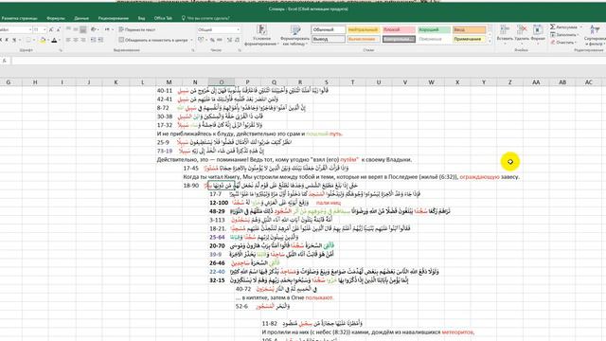Open Conditional Formatting (Условное форматирование)
Image resolution: width=606 pixels, height=341 pixels.
click(x=261, y=36)
